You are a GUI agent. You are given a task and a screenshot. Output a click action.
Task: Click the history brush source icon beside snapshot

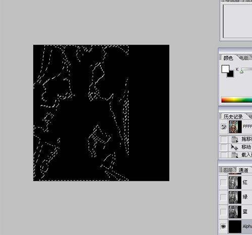[x=224, y=127]
